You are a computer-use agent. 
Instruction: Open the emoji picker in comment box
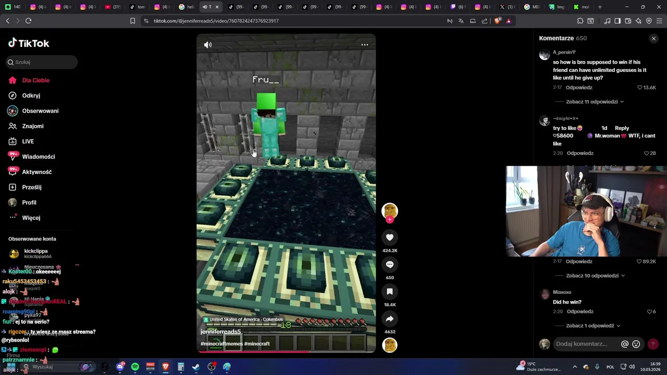click(636, 344)
